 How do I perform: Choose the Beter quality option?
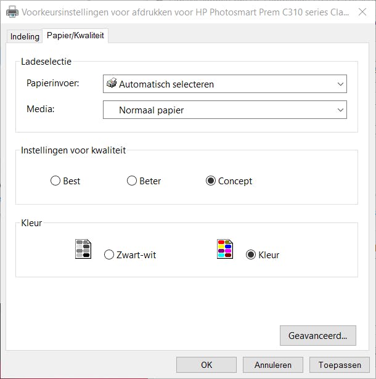pyautogui.click(x=132, y=181)
